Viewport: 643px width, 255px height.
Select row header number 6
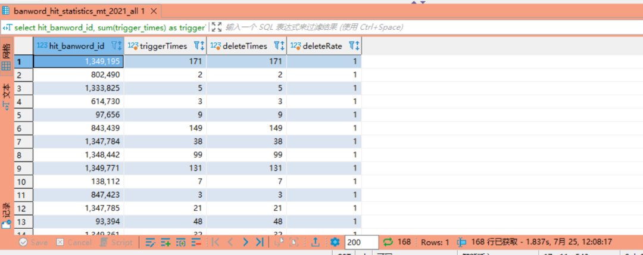point(24,128)
